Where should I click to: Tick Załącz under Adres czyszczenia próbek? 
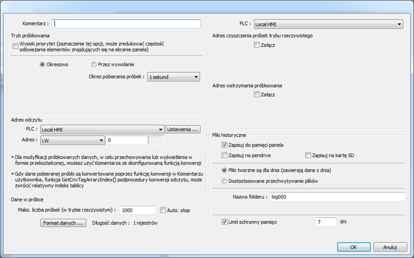[x=257, y=45]
